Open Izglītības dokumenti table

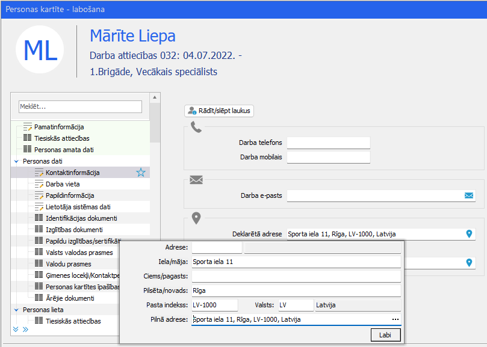tap(74, 230)
